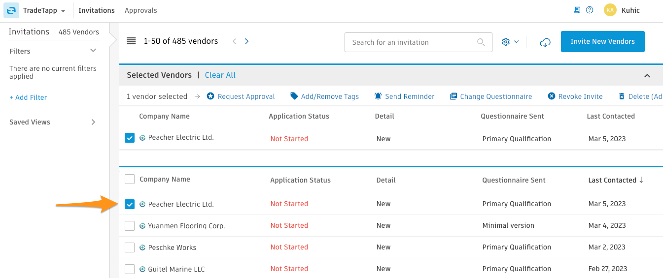Open the gear settings dropdown
This screenshot has width=663, height=278.
pyautogui.click(x=510, y=42)
